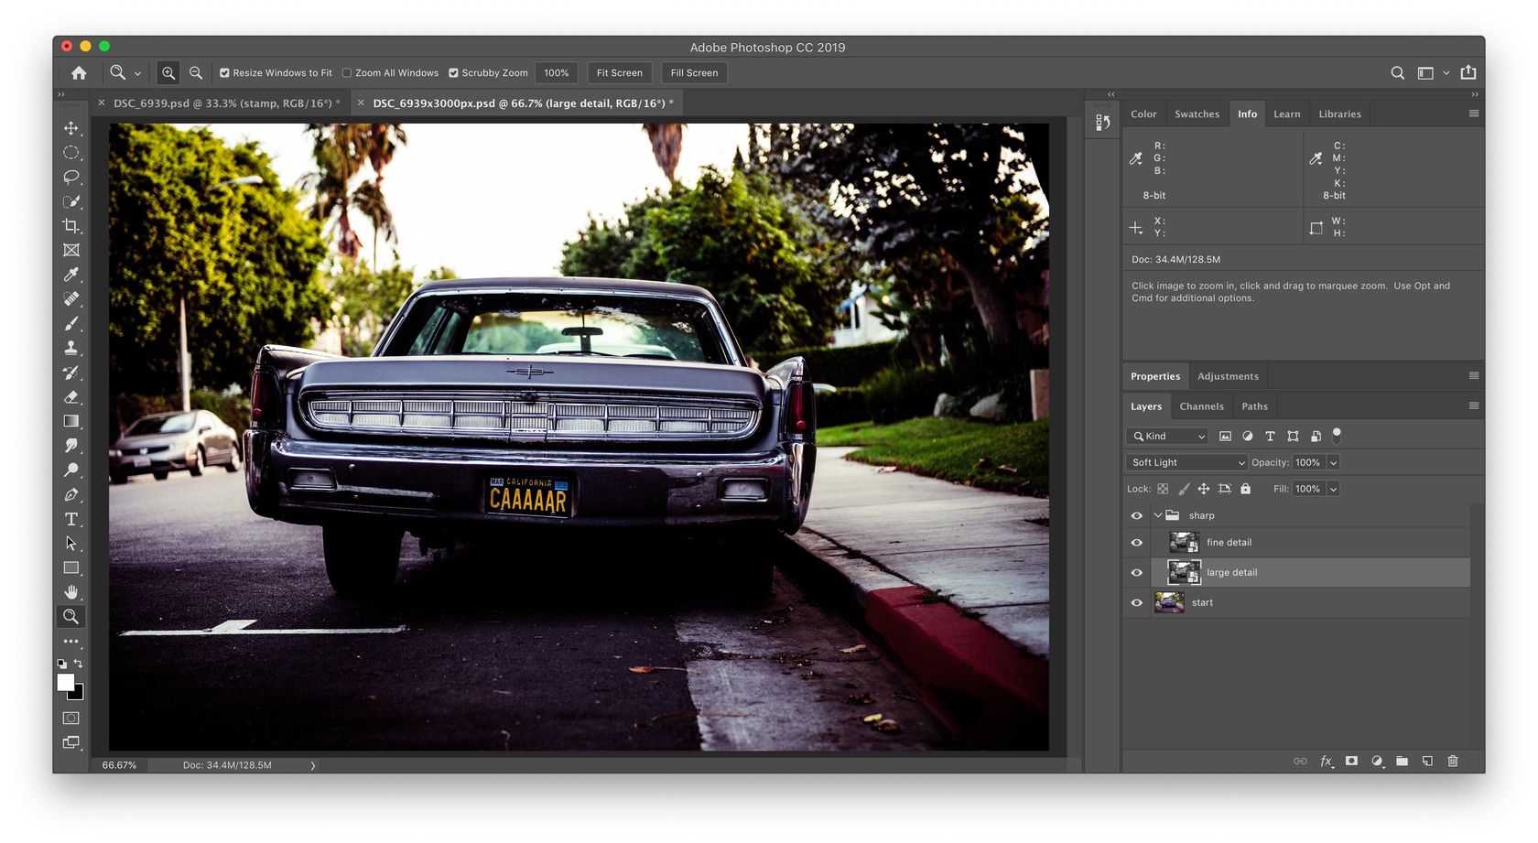
Task: Select the History Brush tool
Action: pos(70,373)
